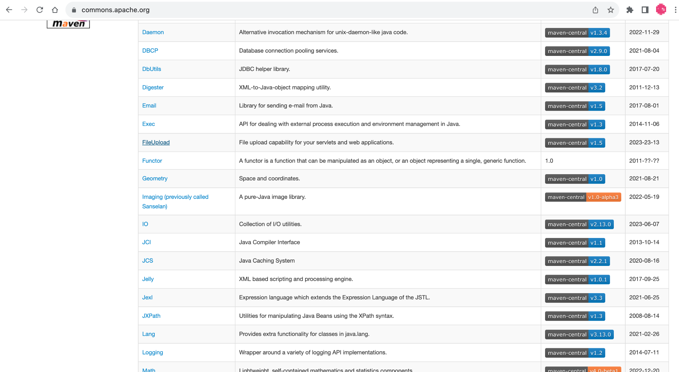The image size is (679, 372).
Task: Bookmark this page with star icon
Action: [x=611, y=10]
